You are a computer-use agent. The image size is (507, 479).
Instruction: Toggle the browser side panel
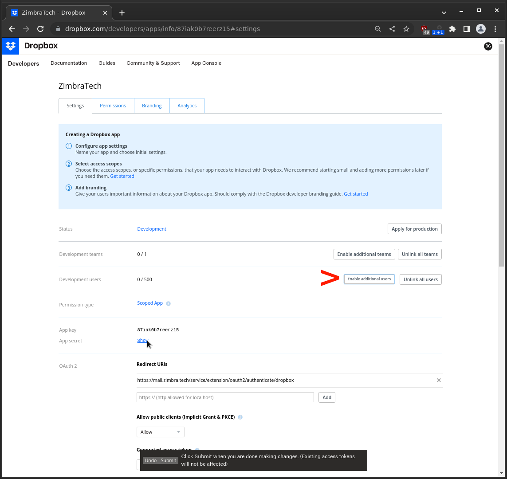[x=466, y=29]
